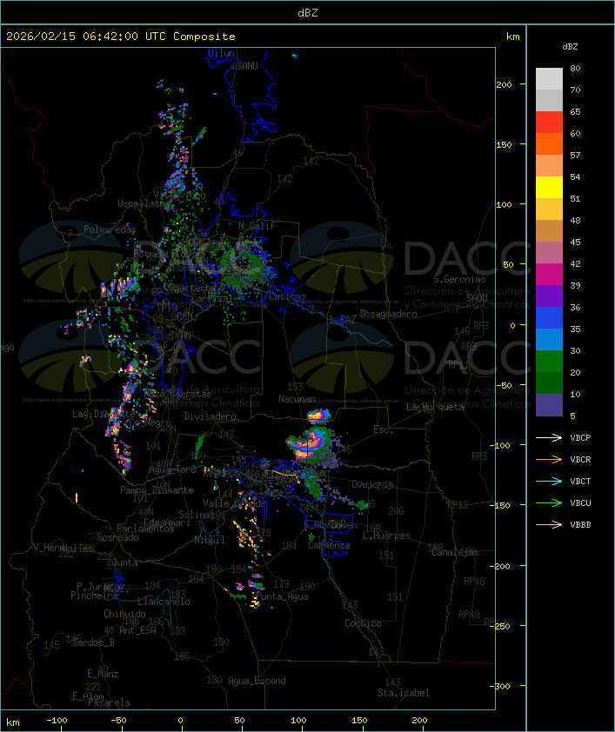Click the 45 value on dBZ scale
The height and width of the screenshot is (732, 615).
point(575,242)
